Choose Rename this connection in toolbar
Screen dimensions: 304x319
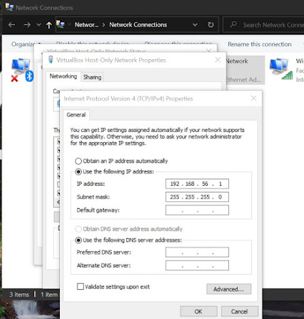(260, 44)
